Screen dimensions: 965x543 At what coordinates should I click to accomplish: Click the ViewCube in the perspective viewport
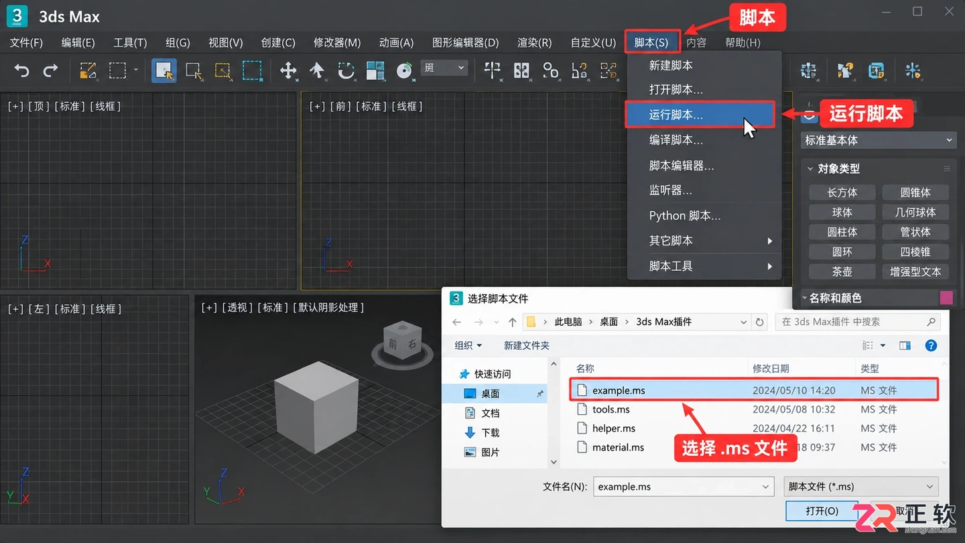[x=402, y=342]
